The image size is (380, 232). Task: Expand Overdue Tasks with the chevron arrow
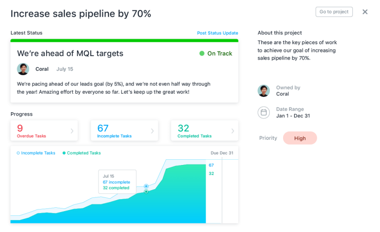[72, 131]
